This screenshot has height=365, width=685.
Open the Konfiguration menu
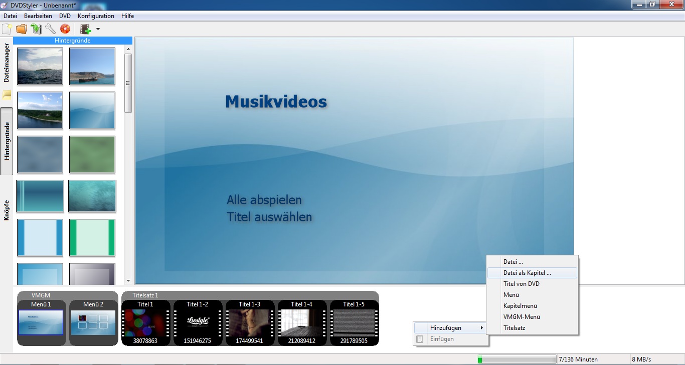tap(96, 16)
